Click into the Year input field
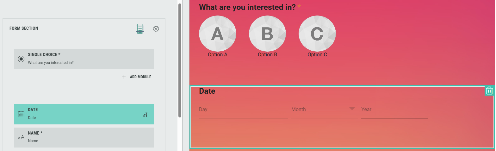 click(x=394, y=110)
